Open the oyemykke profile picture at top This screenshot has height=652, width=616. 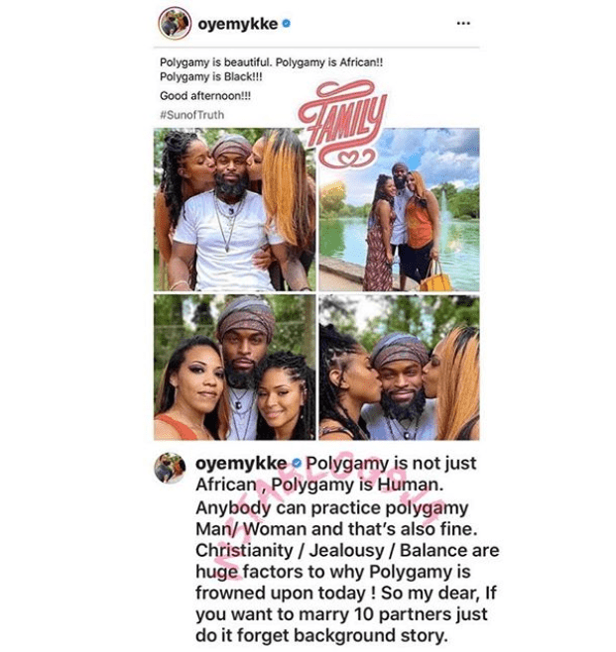[x=175, y=24]
